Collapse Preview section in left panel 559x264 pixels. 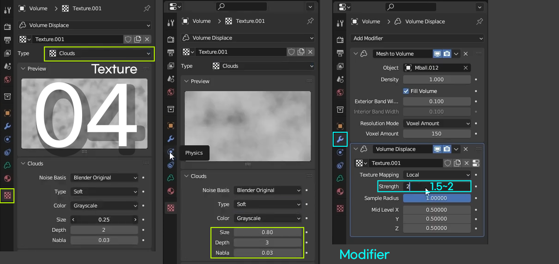(23, 69)
